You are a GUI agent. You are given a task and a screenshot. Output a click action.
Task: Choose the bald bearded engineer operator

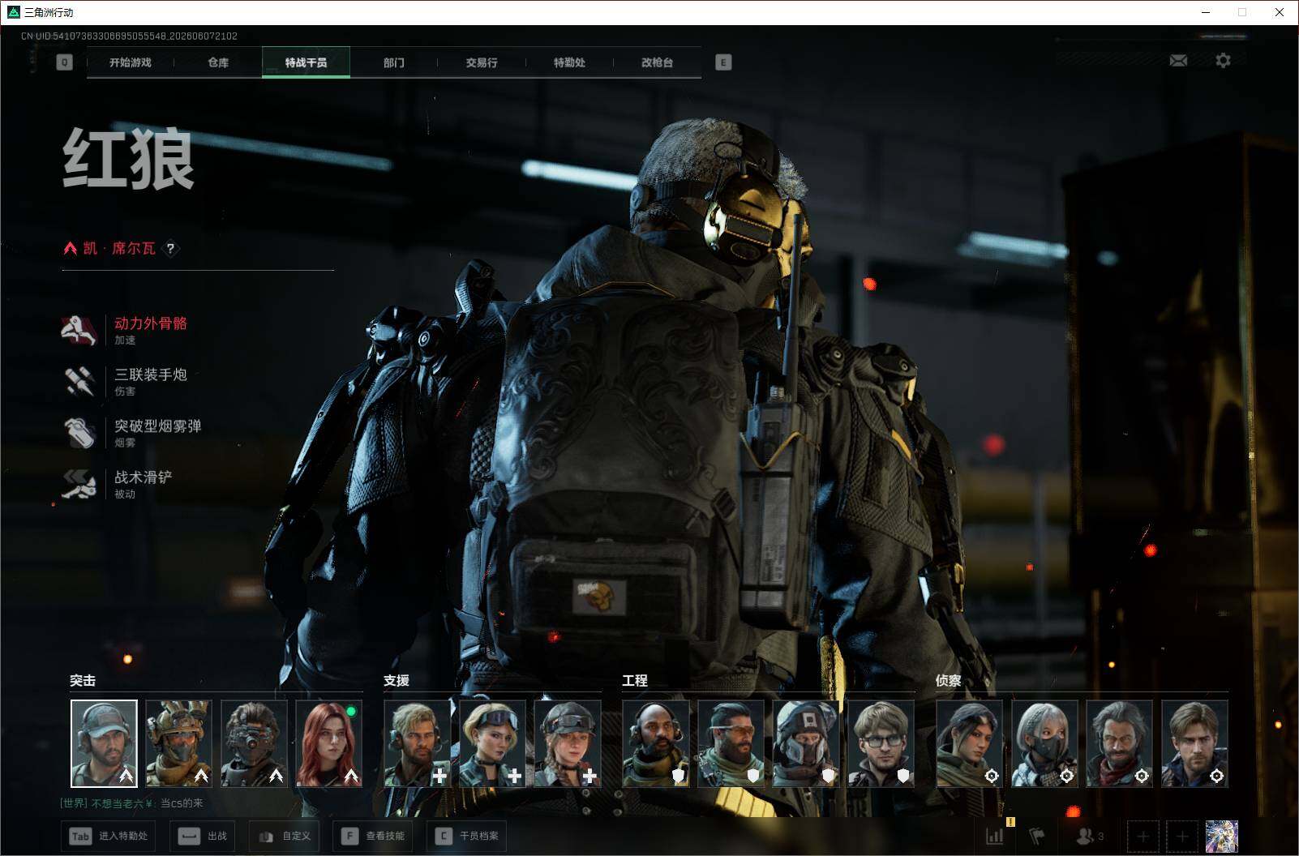[656, 743]
